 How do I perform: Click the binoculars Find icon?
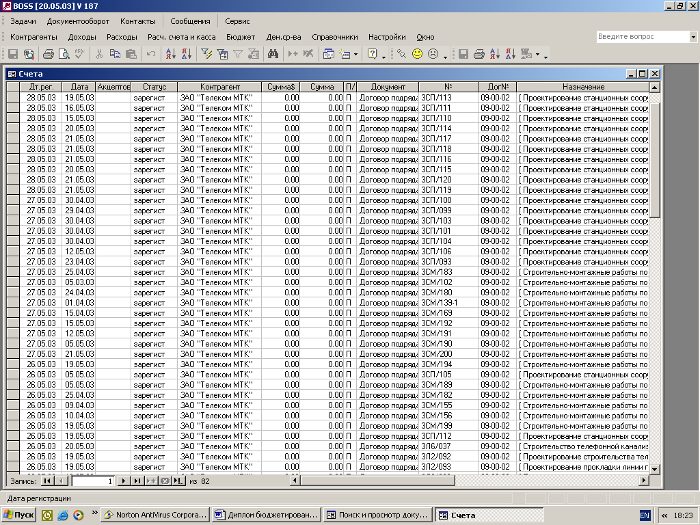(x=273, y=54)
